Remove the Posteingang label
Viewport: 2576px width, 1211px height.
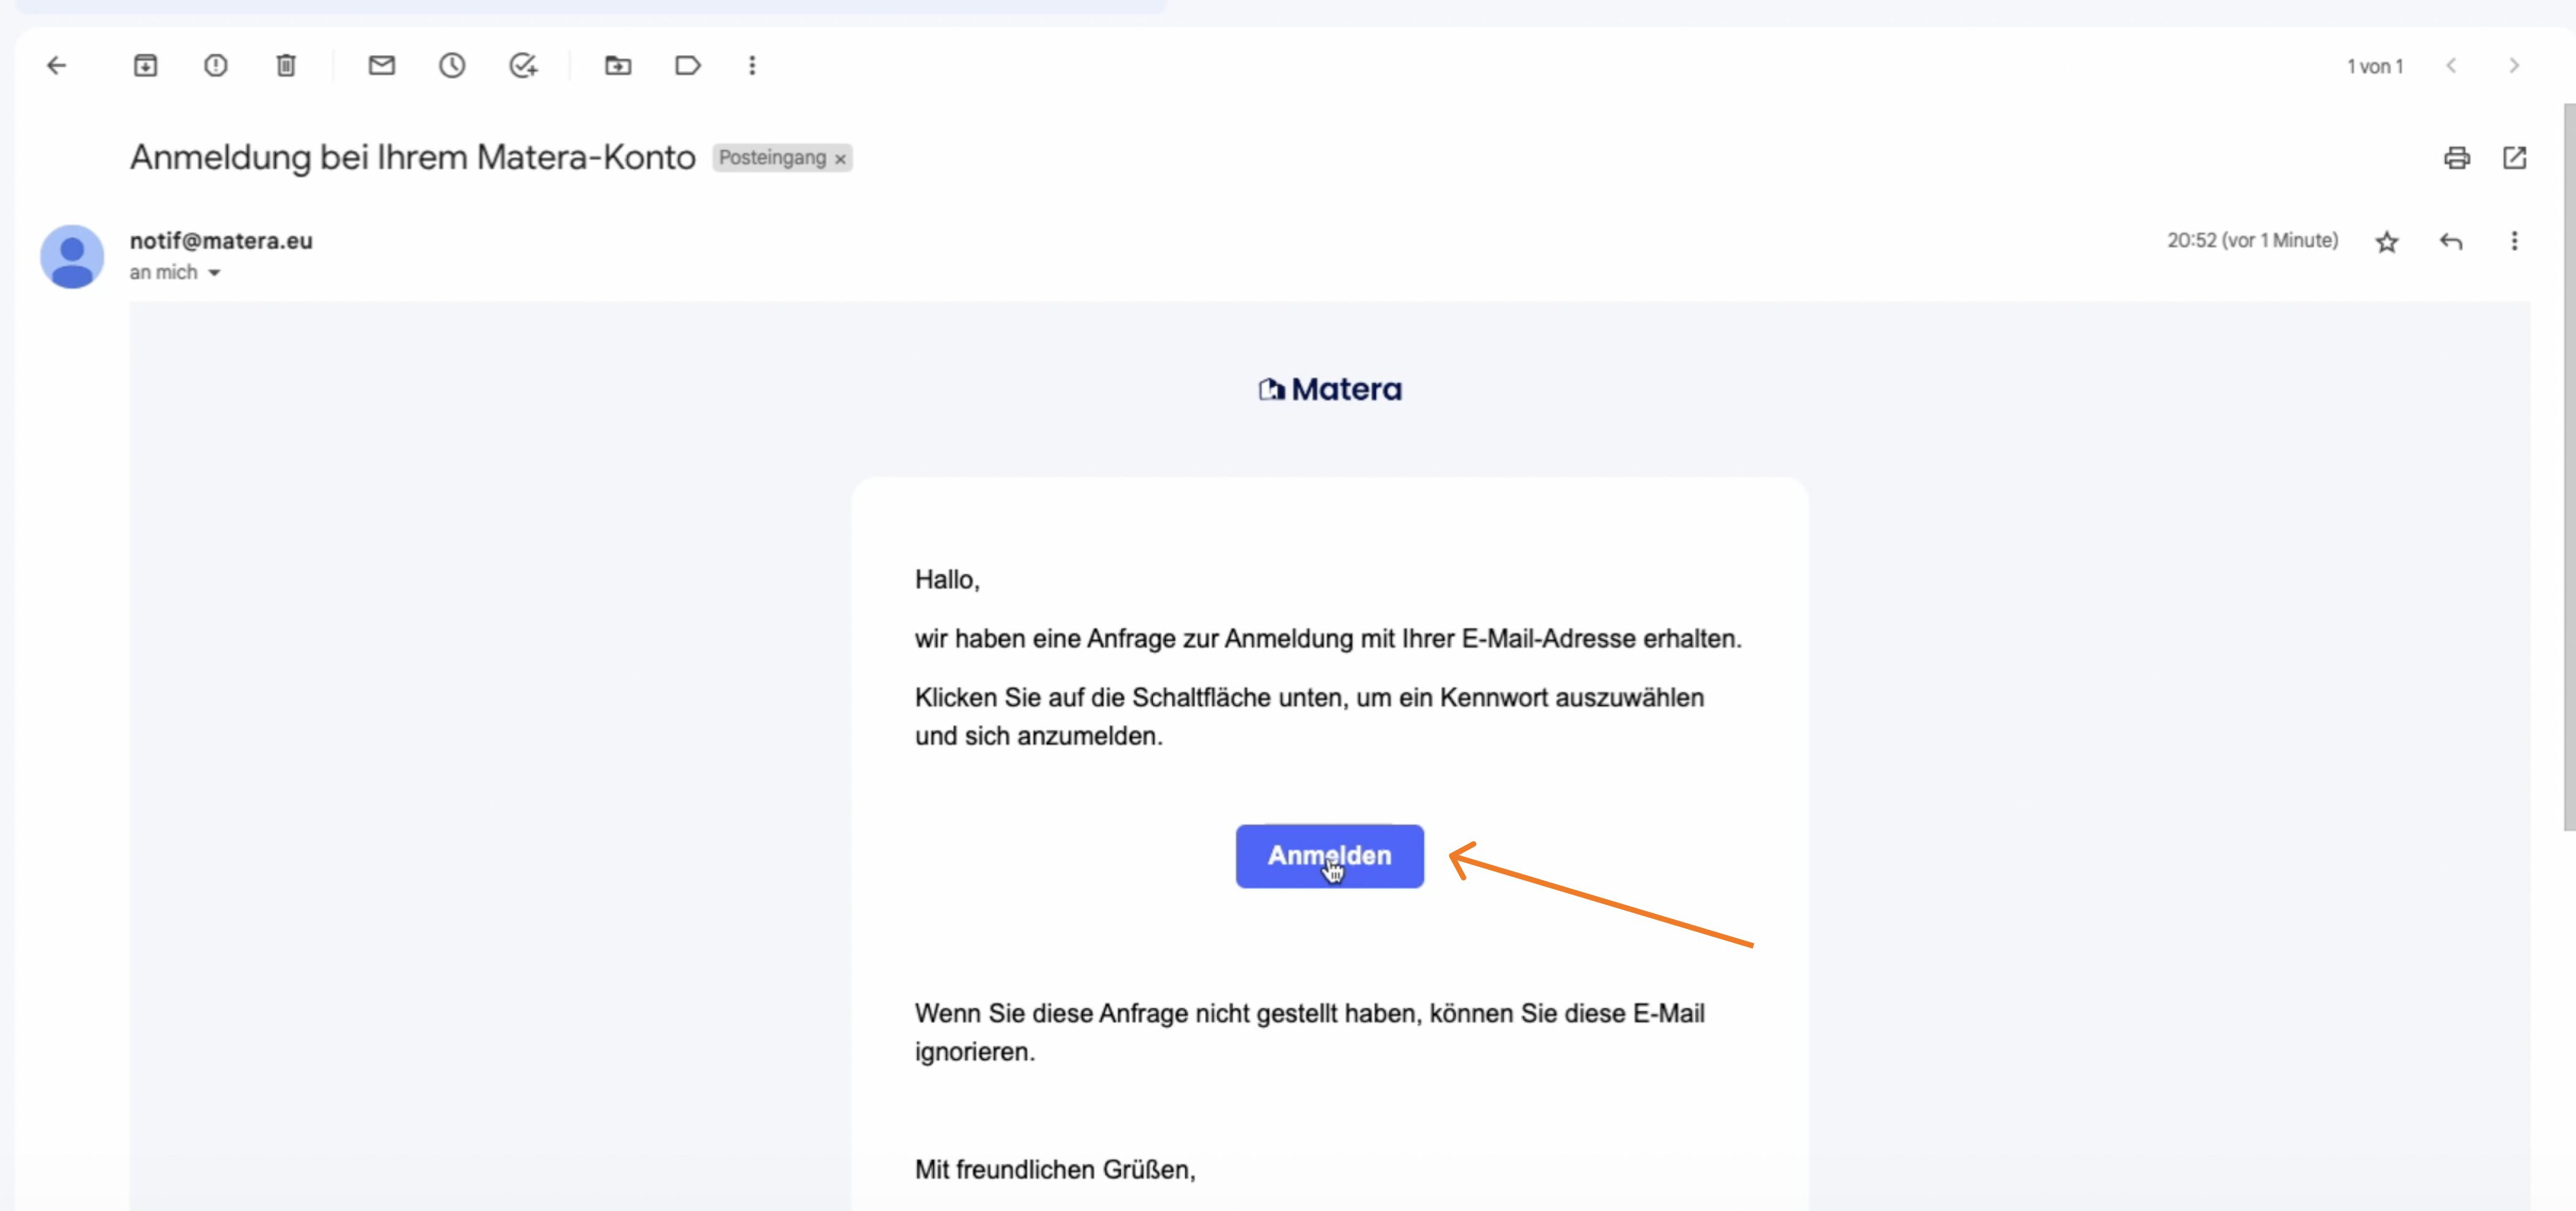(841, 159)
